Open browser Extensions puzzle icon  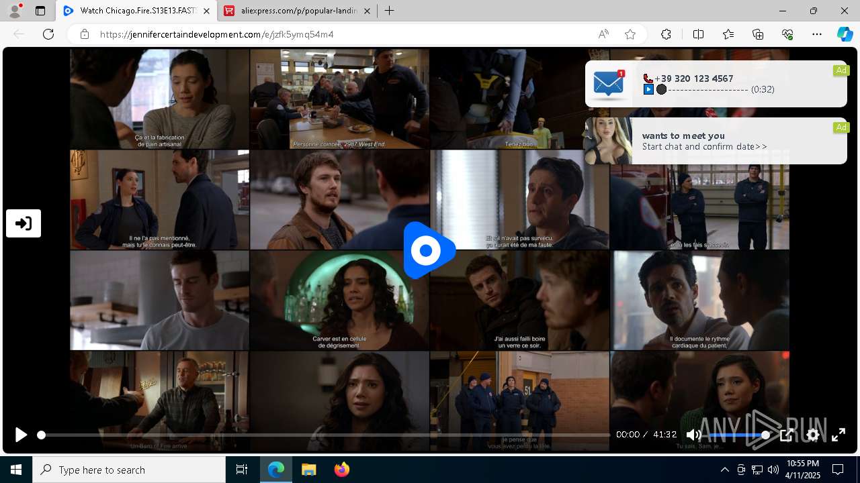pyautogui.click(x=666, y=34)
